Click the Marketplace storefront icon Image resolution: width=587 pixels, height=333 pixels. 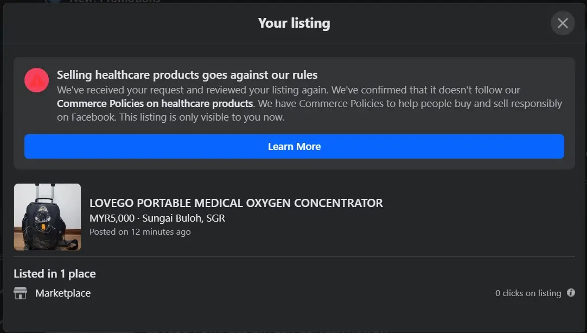pos(20,293)
